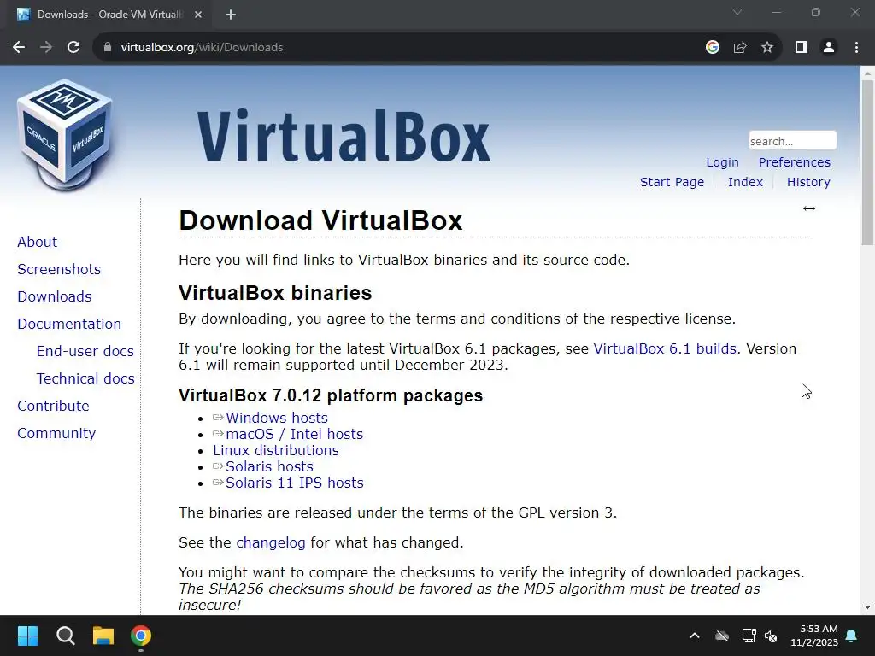This screenshot has width=875, height=656.
Task: Download the Solaris hosts package
Action: click(x=269, y=466)
